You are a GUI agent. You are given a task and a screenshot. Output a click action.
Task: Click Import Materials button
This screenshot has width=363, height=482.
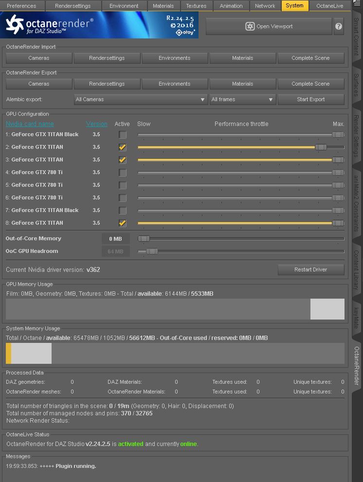pos(242,58)
